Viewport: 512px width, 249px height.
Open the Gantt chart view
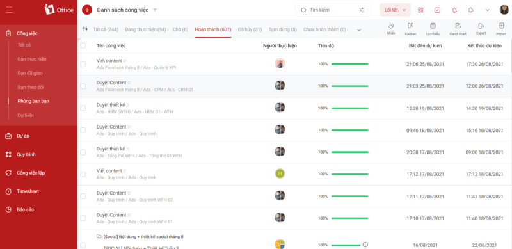pyautogui.click(x=458, y=26)
